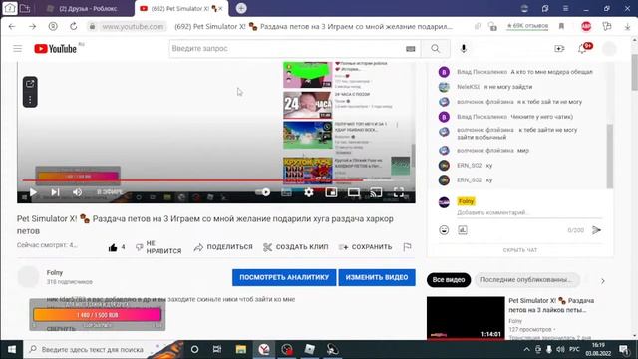Open the three-dot overlay menu on video
The height and width of the screenshot is (359, 638).
click(30, 100)
